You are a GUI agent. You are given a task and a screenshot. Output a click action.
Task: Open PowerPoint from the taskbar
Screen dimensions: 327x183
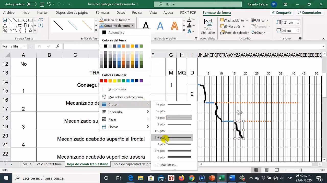tap(212, 178)
